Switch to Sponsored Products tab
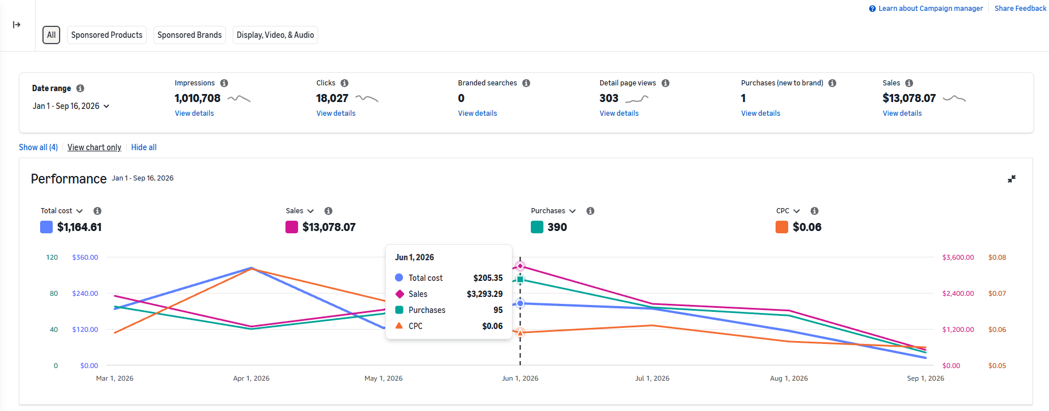Screen dimensions: 1049x411 point(107,35)
